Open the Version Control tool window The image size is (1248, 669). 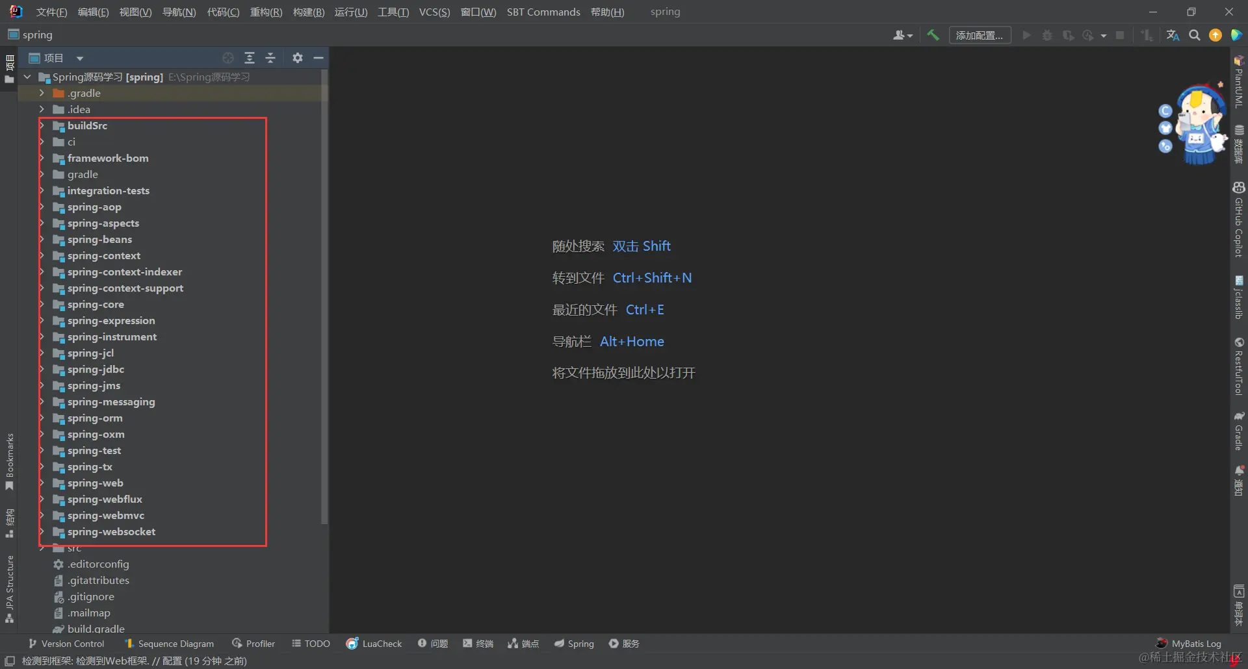66,644
